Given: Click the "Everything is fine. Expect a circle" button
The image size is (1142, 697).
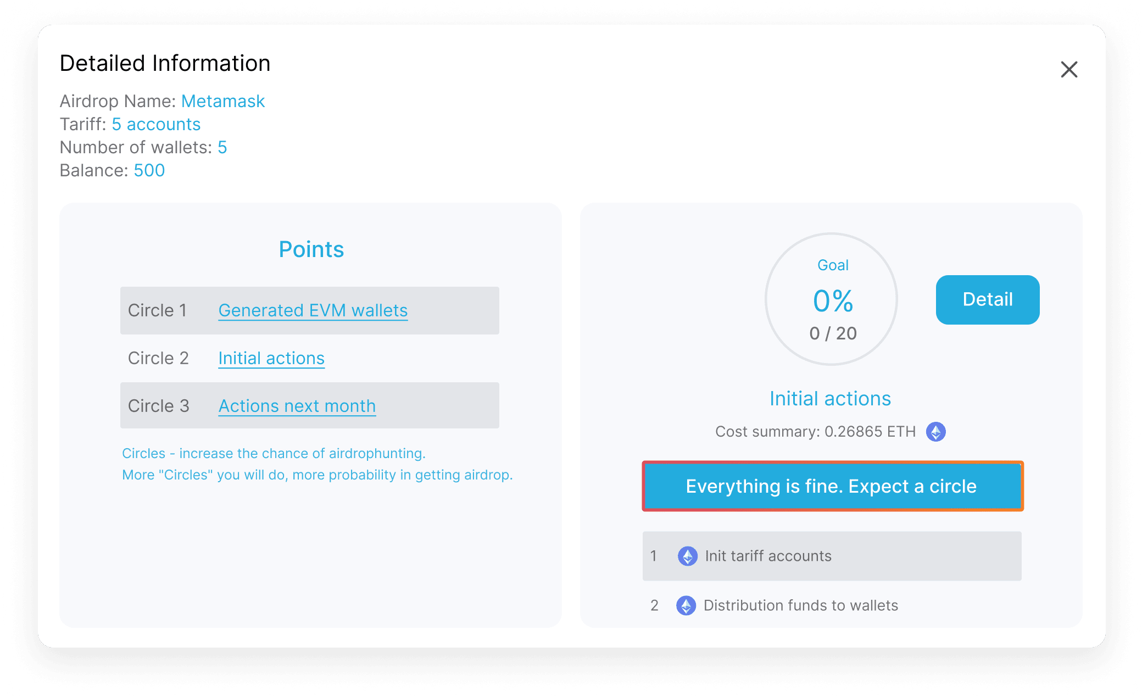Looking at the screenshot, I should (x=832, y=486).
